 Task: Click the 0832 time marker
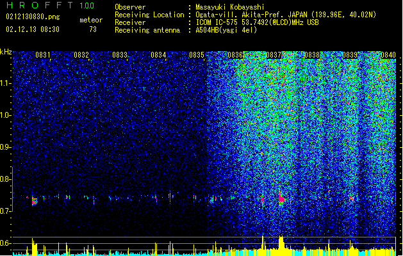(81, 55)
